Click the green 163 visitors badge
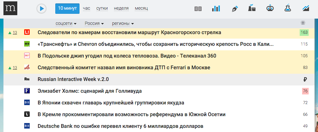 (304, 32)
